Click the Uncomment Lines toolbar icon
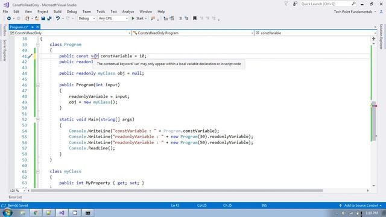 (x=186, y=19)
